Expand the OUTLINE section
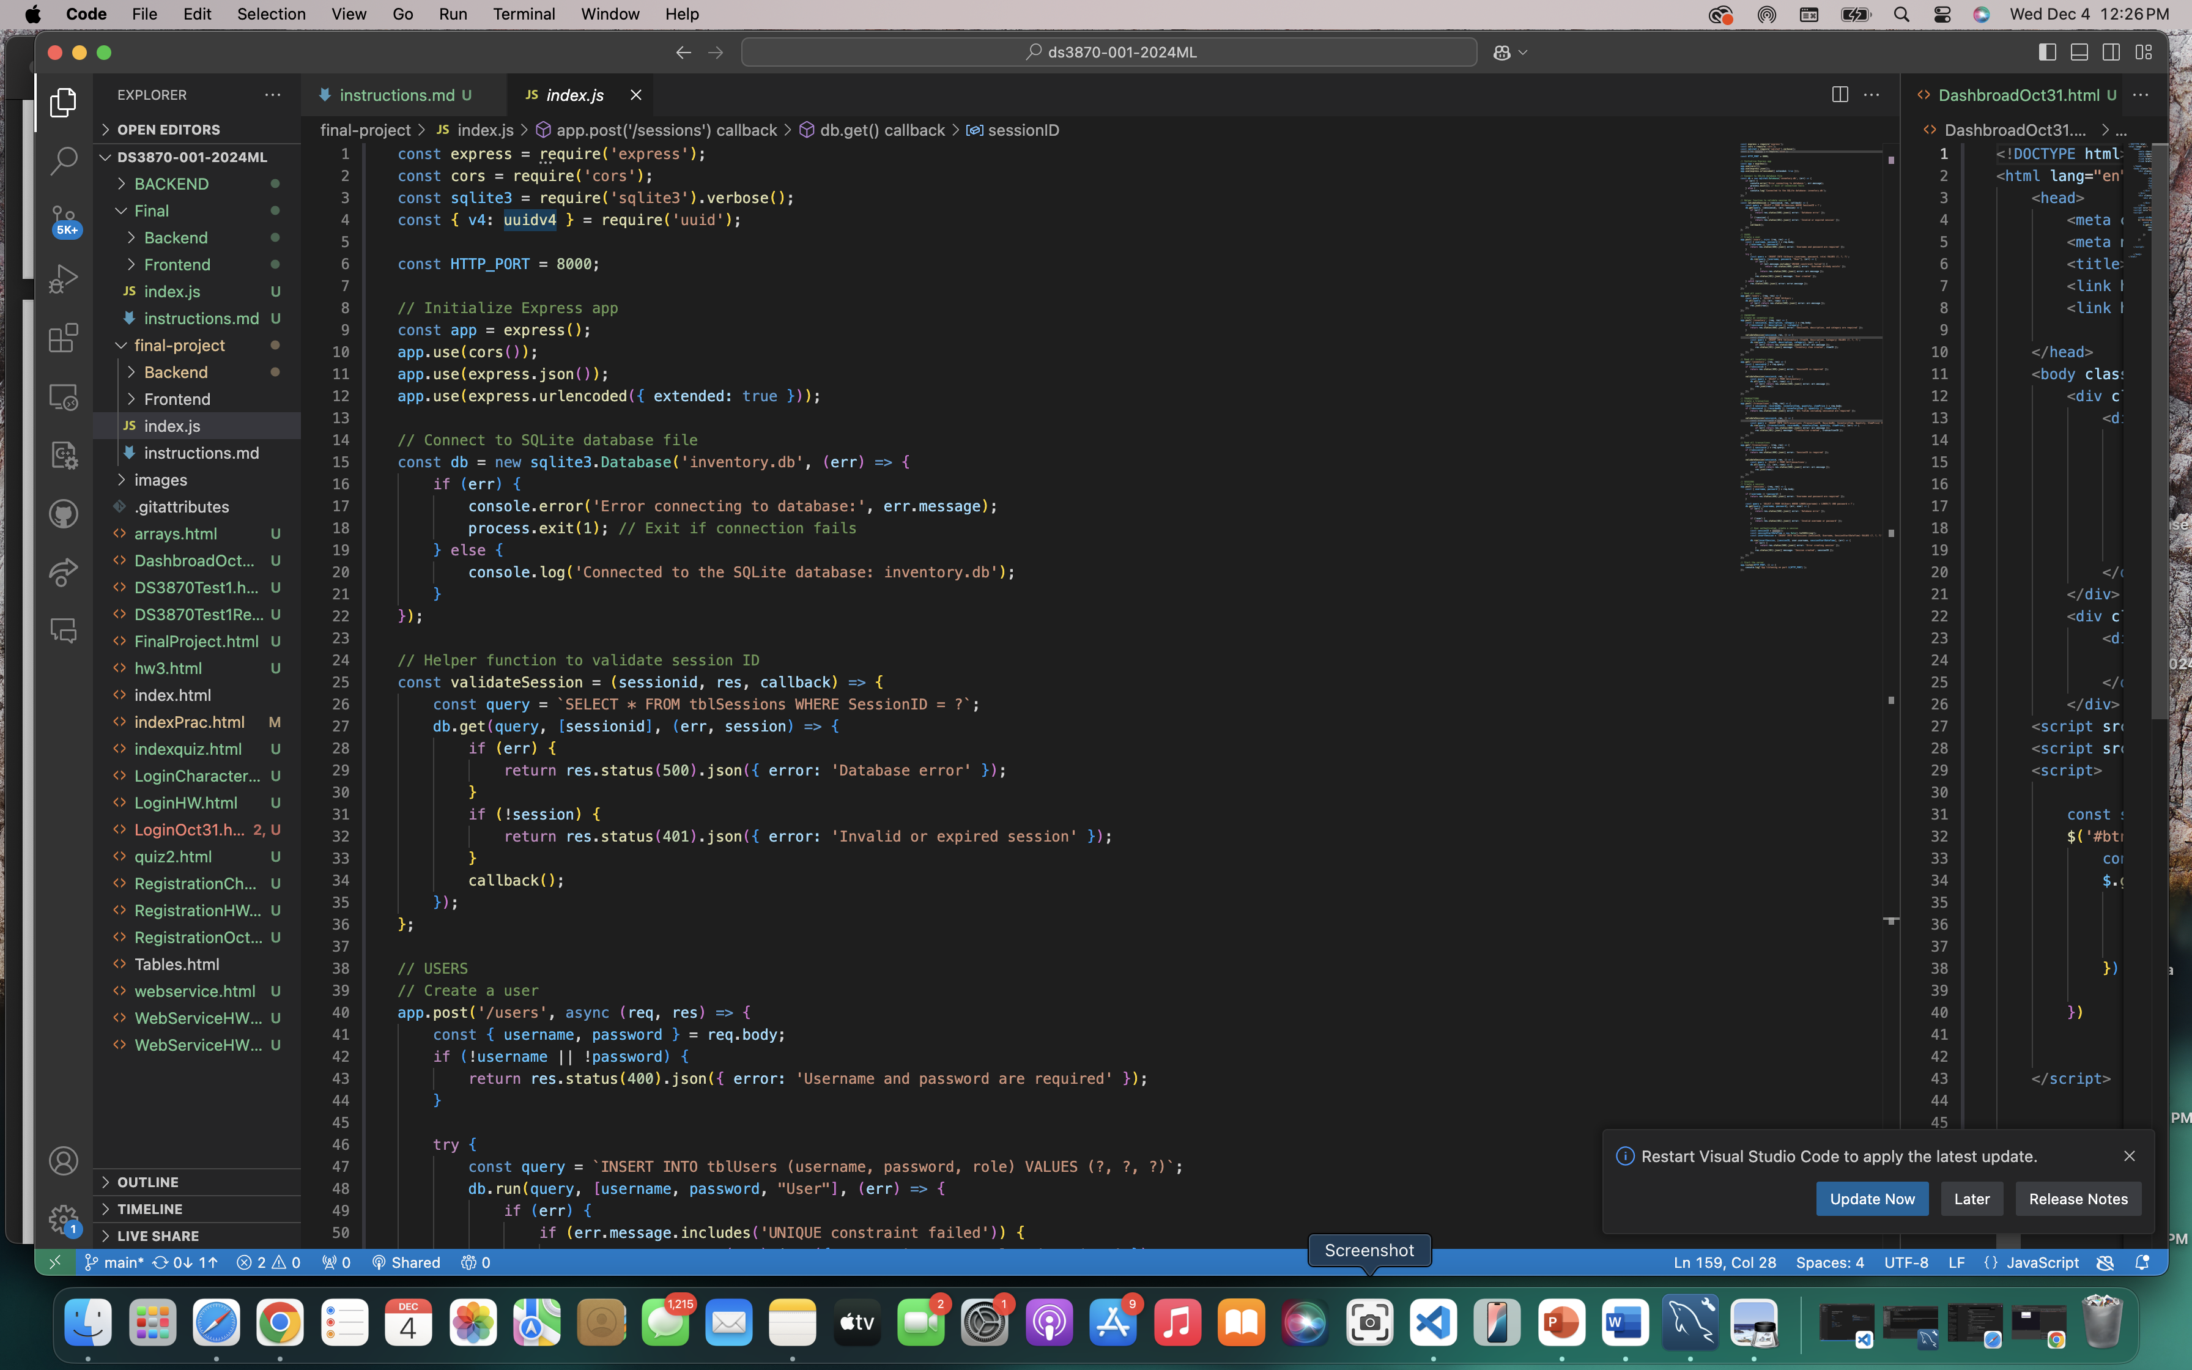2192x1370 pixels. tap(147, 1182)
